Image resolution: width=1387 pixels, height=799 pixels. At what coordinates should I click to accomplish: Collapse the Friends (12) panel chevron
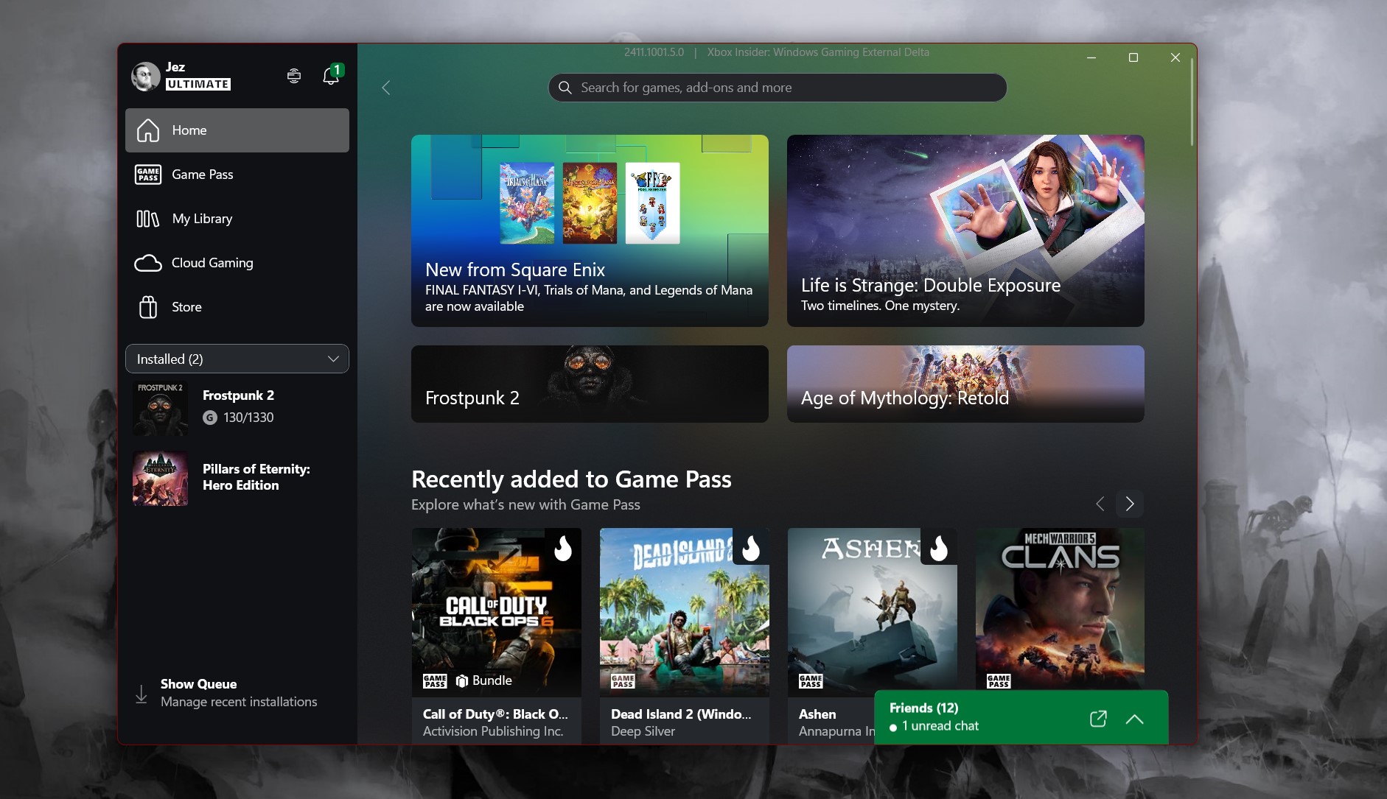1136,718
